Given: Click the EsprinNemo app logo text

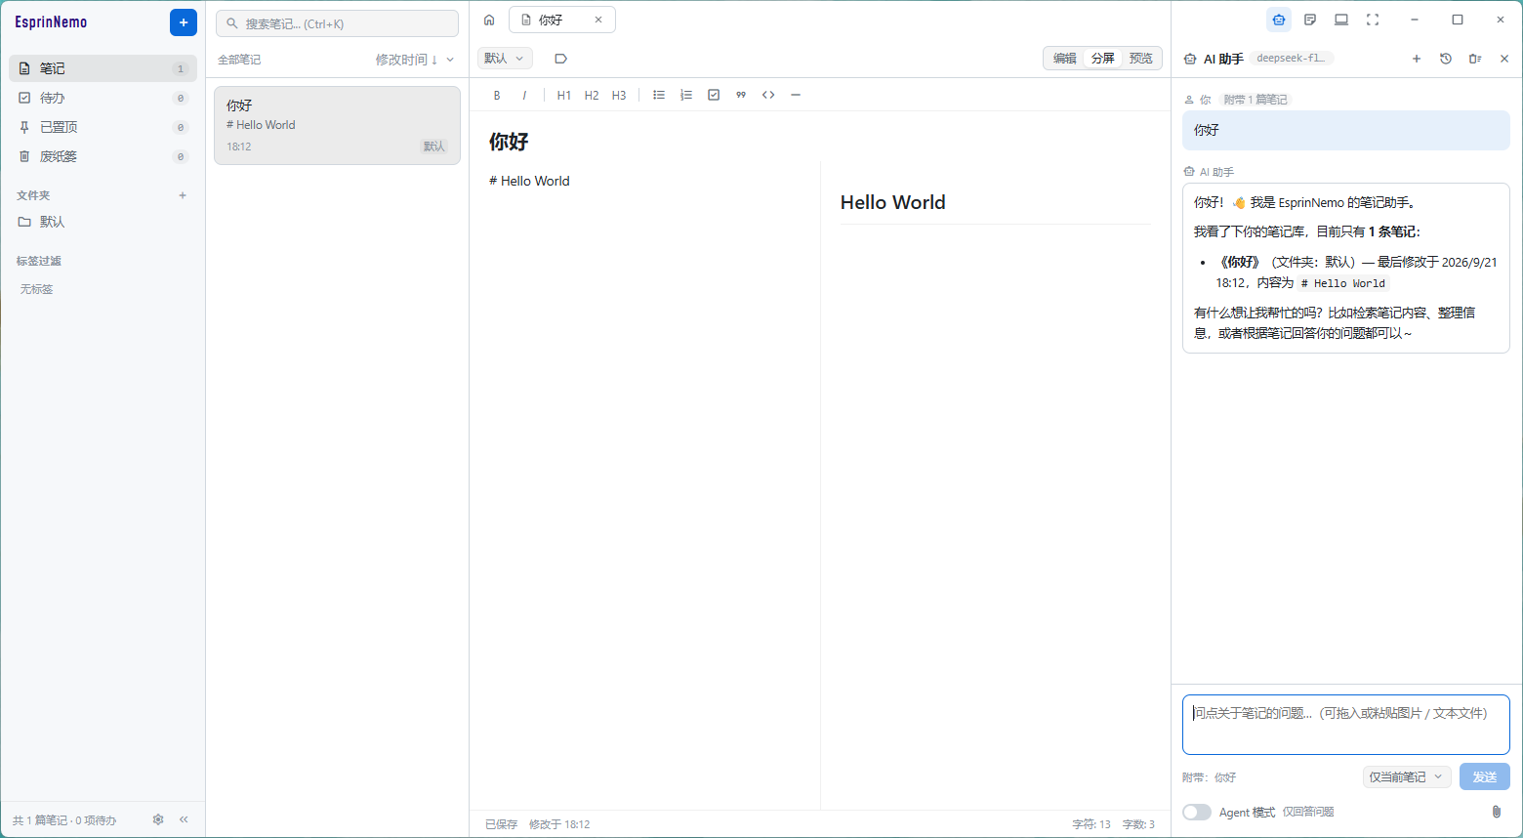Looking at the screenshot, I should [x=51, y=22].
